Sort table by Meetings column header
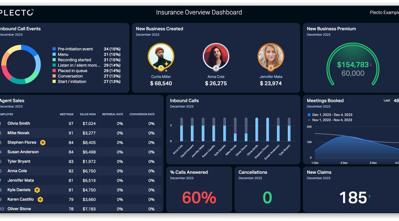 pyautogui.click(x=66, y=114)
